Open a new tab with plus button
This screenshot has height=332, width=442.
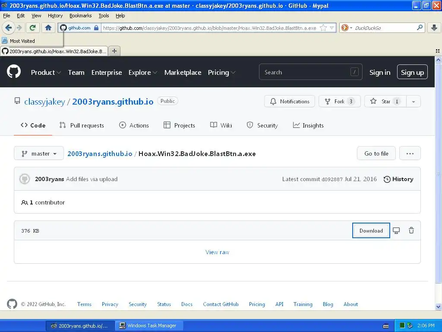pyautogui.click(x=114, y=51)
